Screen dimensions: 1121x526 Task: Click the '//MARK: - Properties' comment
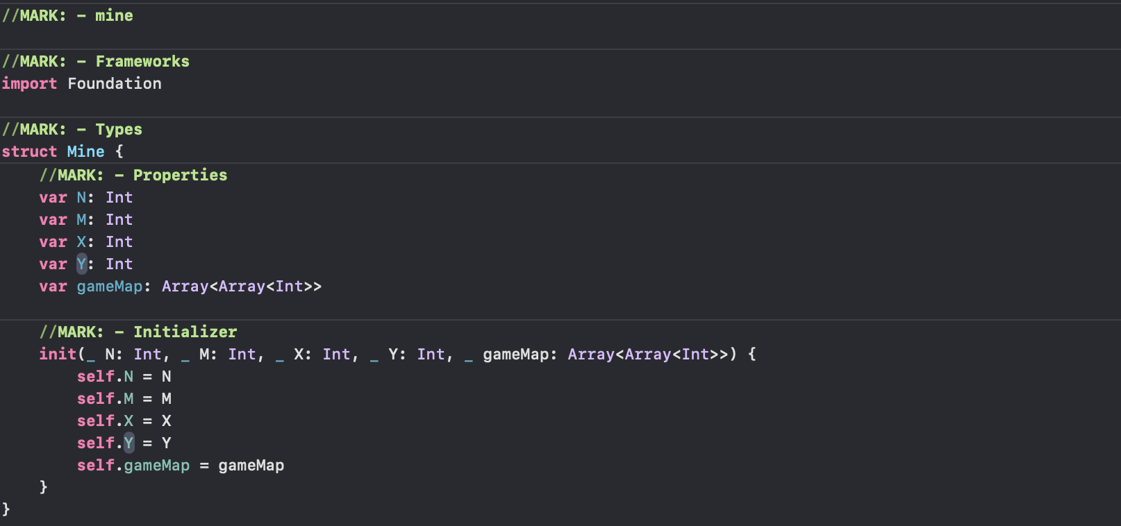pos(133,175)
